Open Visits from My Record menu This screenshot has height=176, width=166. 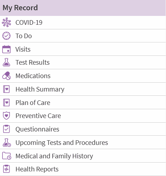coord(83,49)
